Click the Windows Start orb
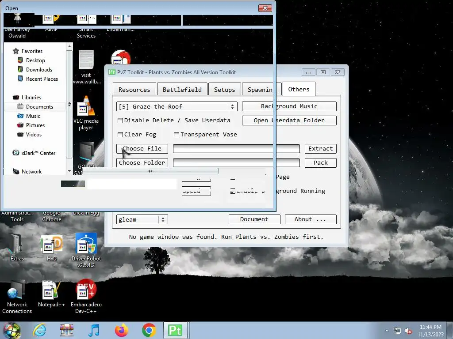Viewport: 453px width, 339px height. (x=12, y=330)
